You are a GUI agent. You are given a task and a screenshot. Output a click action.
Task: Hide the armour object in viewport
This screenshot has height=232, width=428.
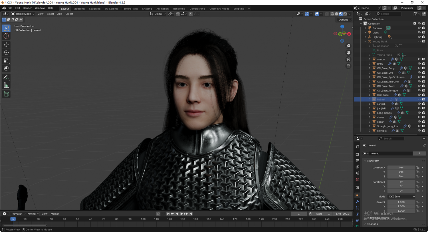[419, 59]
